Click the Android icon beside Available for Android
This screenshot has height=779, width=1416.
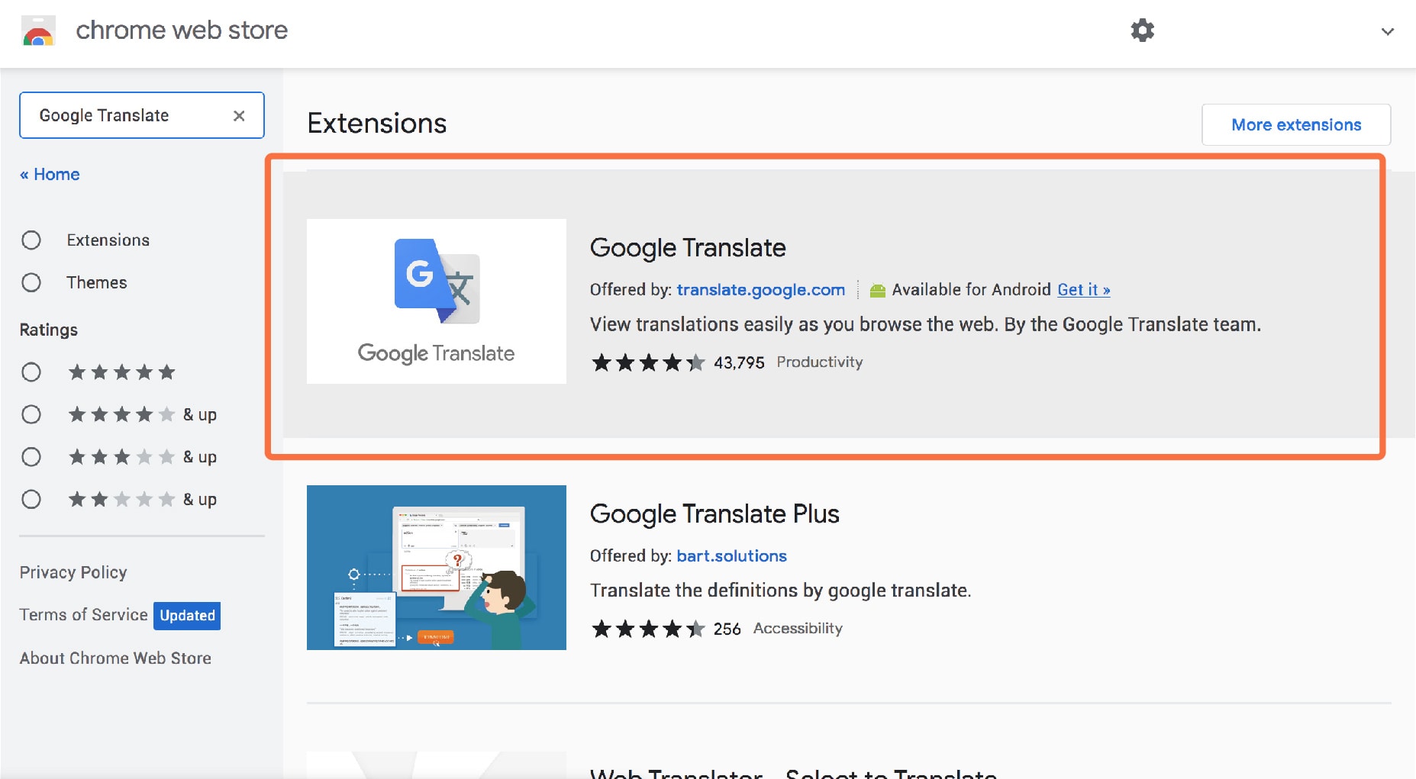coord(877,290)
